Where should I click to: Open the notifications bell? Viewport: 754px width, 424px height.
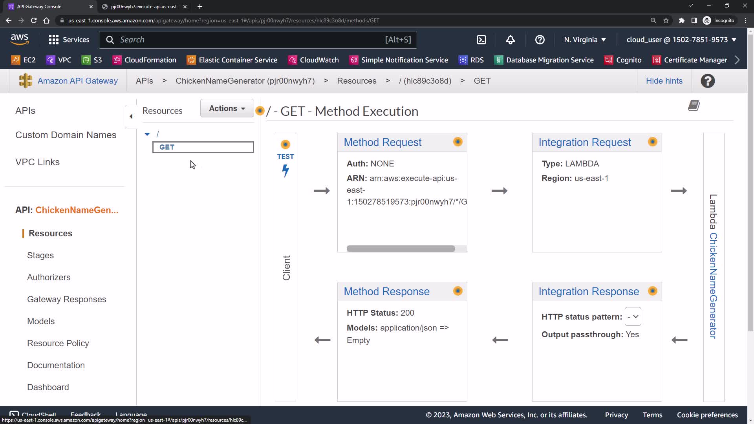point(510,40)
